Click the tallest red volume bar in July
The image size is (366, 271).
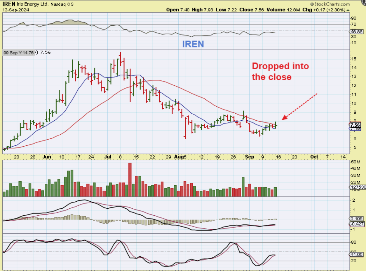(x=130, y=180)
